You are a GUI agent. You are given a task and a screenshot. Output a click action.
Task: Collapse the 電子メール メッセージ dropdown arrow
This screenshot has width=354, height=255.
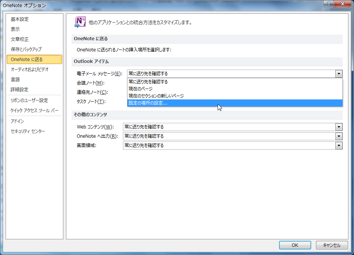click(x=339, y=74)
